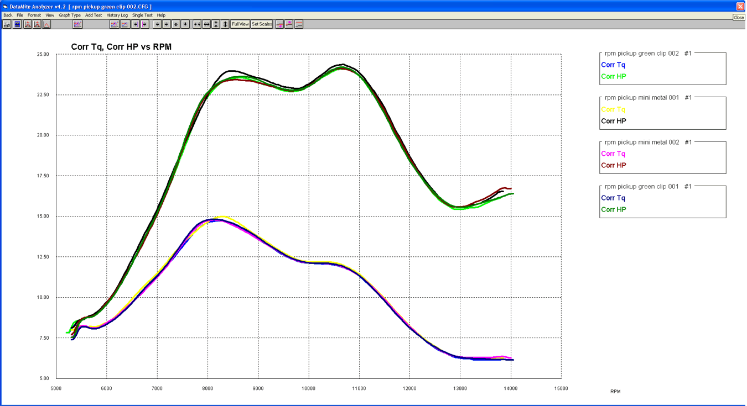Open the Add Test menu
Viewport: 747px width, 406px height.
(x=94, y=15)
